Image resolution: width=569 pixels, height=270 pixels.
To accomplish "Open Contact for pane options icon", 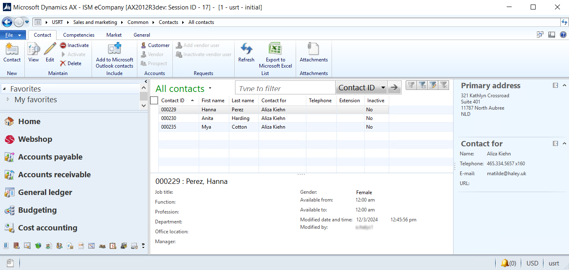I will (x=555, y=143).
